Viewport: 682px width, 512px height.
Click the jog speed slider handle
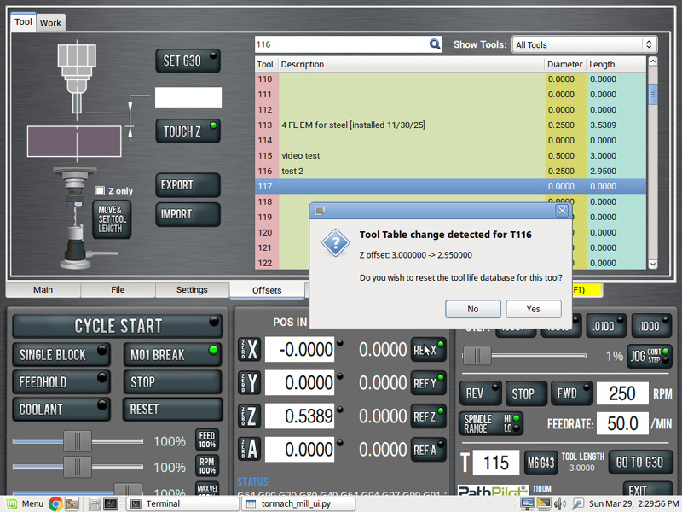tap(476, 356)
